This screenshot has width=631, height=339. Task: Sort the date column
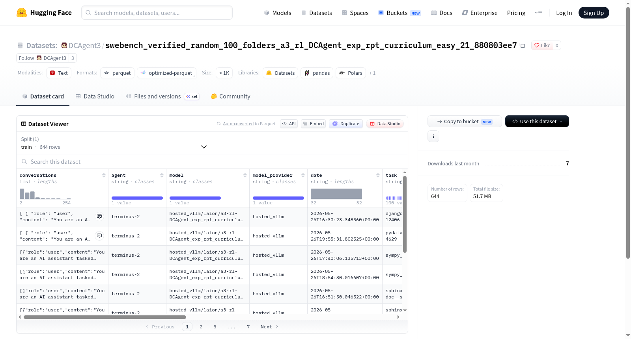[x=378, y=175]
